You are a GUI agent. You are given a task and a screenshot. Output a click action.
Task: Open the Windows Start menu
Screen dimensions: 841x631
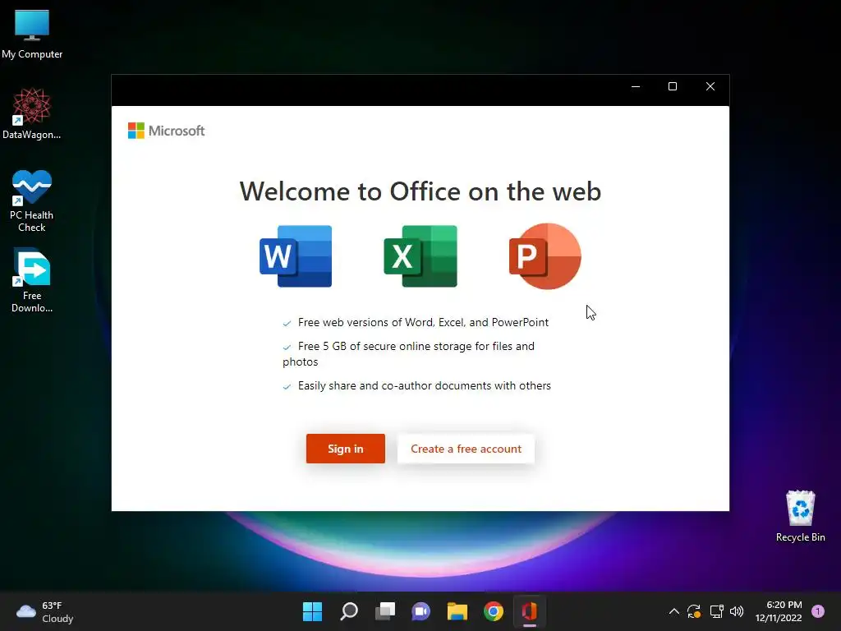pos(312,611)
